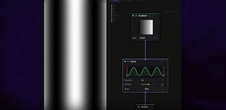Click the wave icon on Cycle node
Screen dimensions: 226x110
[x=128, y=61]
